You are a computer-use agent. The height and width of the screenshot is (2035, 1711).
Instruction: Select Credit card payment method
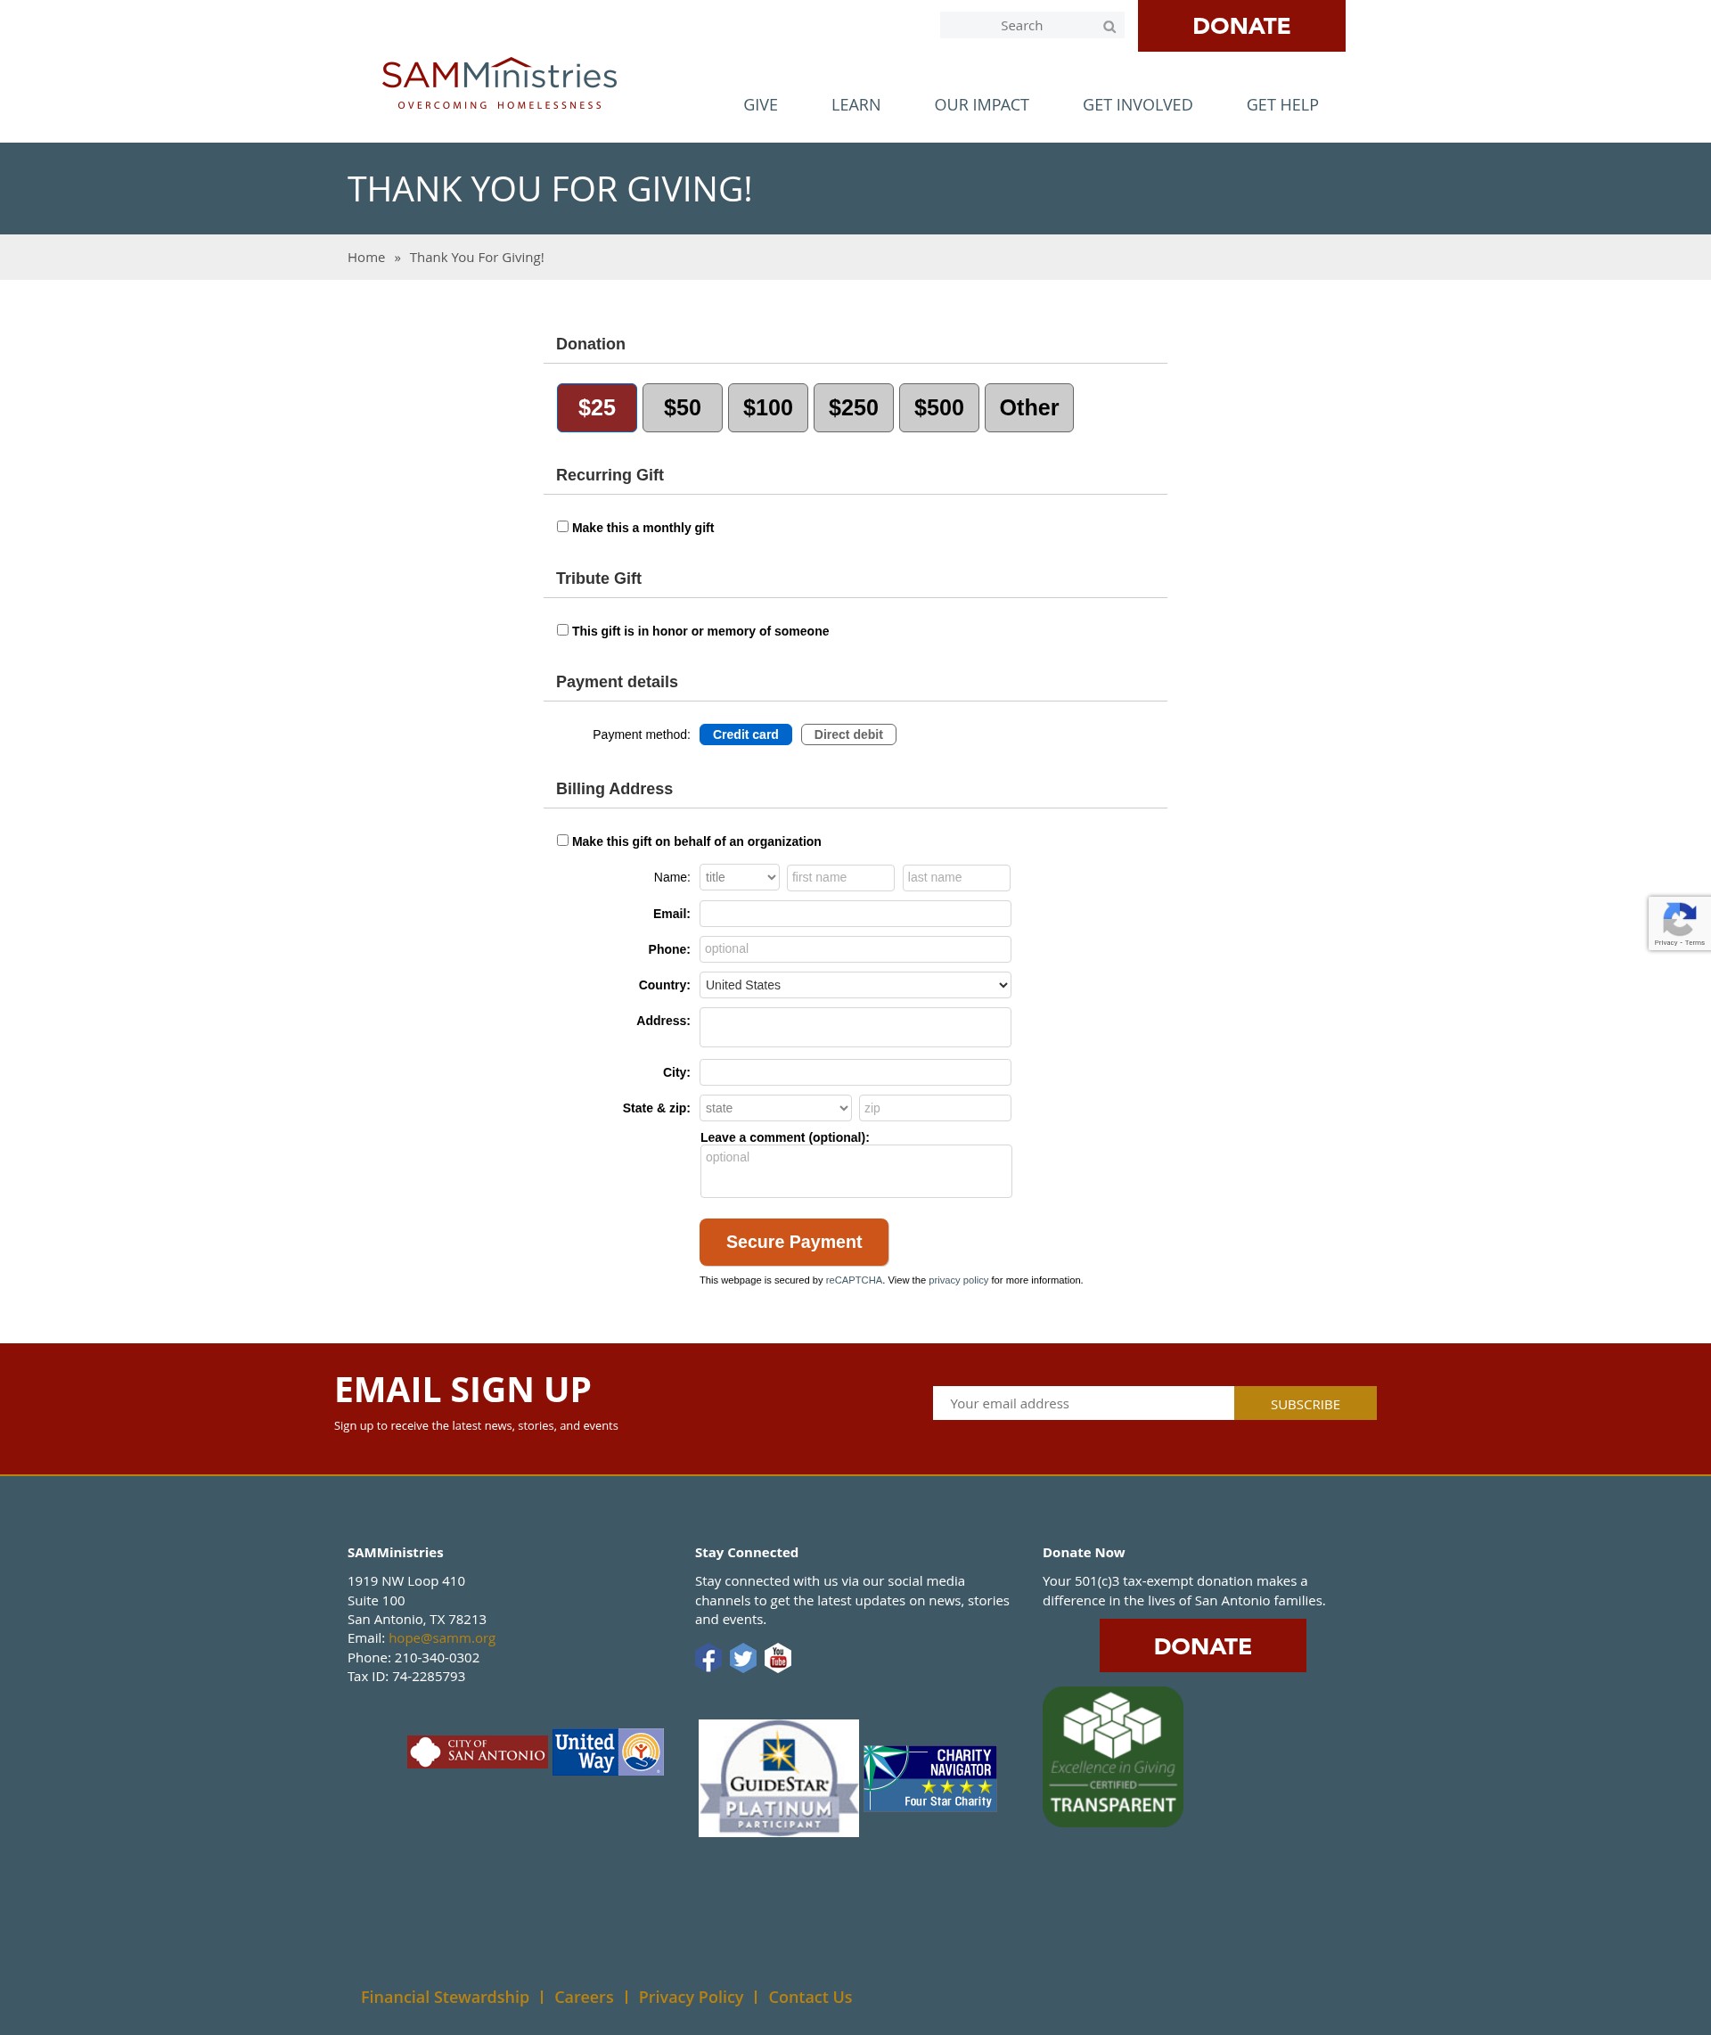(745, 734)
